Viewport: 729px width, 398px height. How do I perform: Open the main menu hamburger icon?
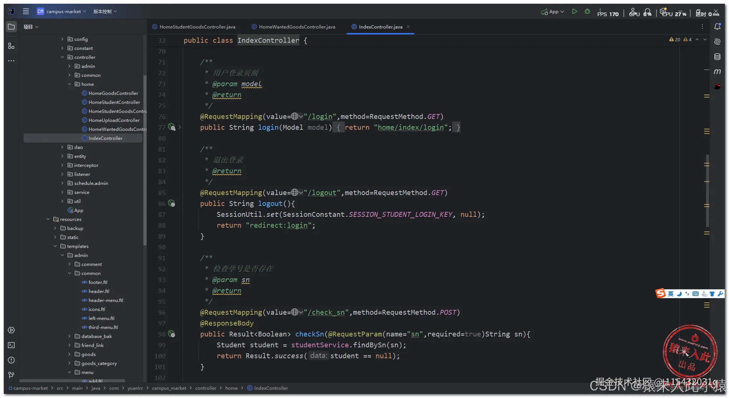[x=26, y=11]
